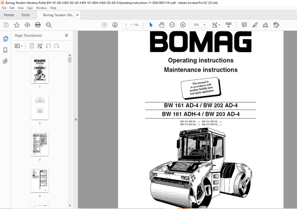Open the Bookmarks panel icon
Screen dimensions: 297x209
(5, 50)
